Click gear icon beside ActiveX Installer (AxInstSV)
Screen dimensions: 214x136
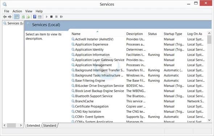pos(73,39)
